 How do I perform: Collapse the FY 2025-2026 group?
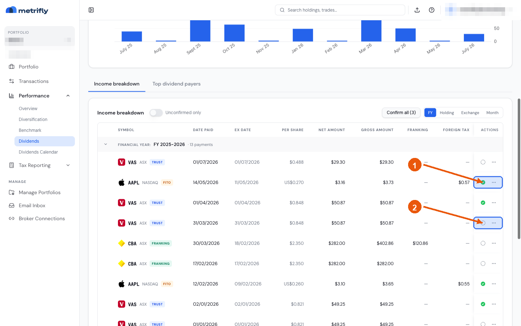click(x=106, y=145)
